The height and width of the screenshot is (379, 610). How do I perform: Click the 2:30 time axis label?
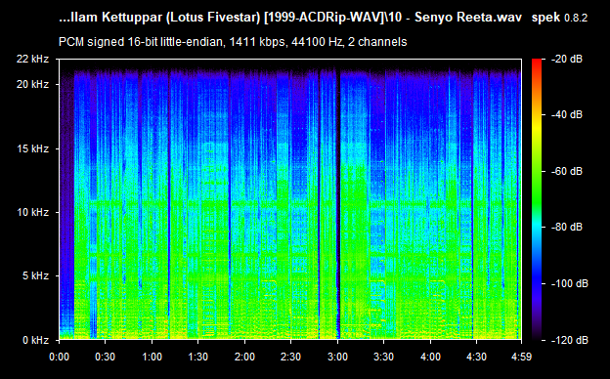click(291, 357)
